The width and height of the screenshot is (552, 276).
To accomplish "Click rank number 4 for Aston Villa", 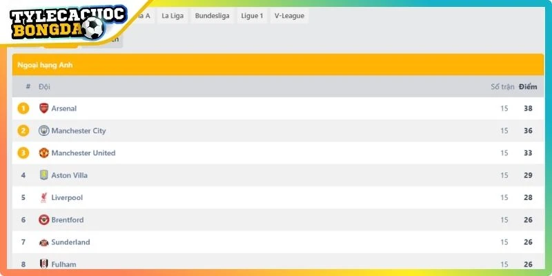I will [23, 175].
